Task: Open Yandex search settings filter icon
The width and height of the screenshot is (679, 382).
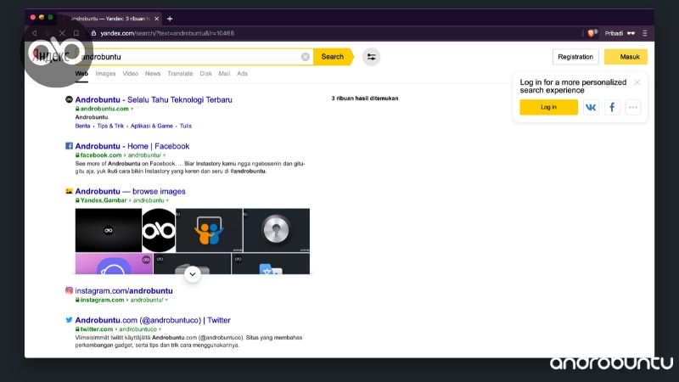Action: click(371, 57)
